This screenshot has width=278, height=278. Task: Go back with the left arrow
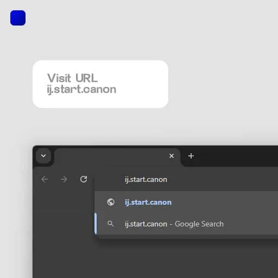tap(45, 179)
